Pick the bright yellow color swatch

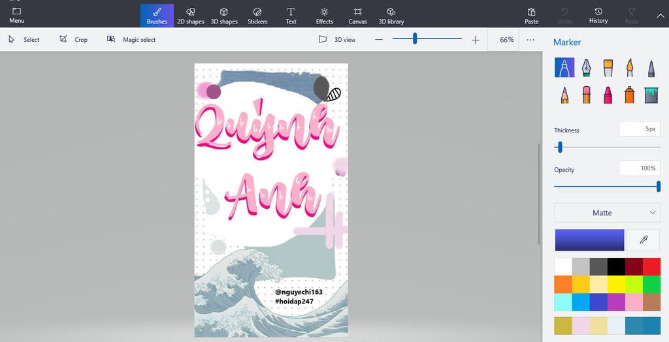tap(616, 285)
